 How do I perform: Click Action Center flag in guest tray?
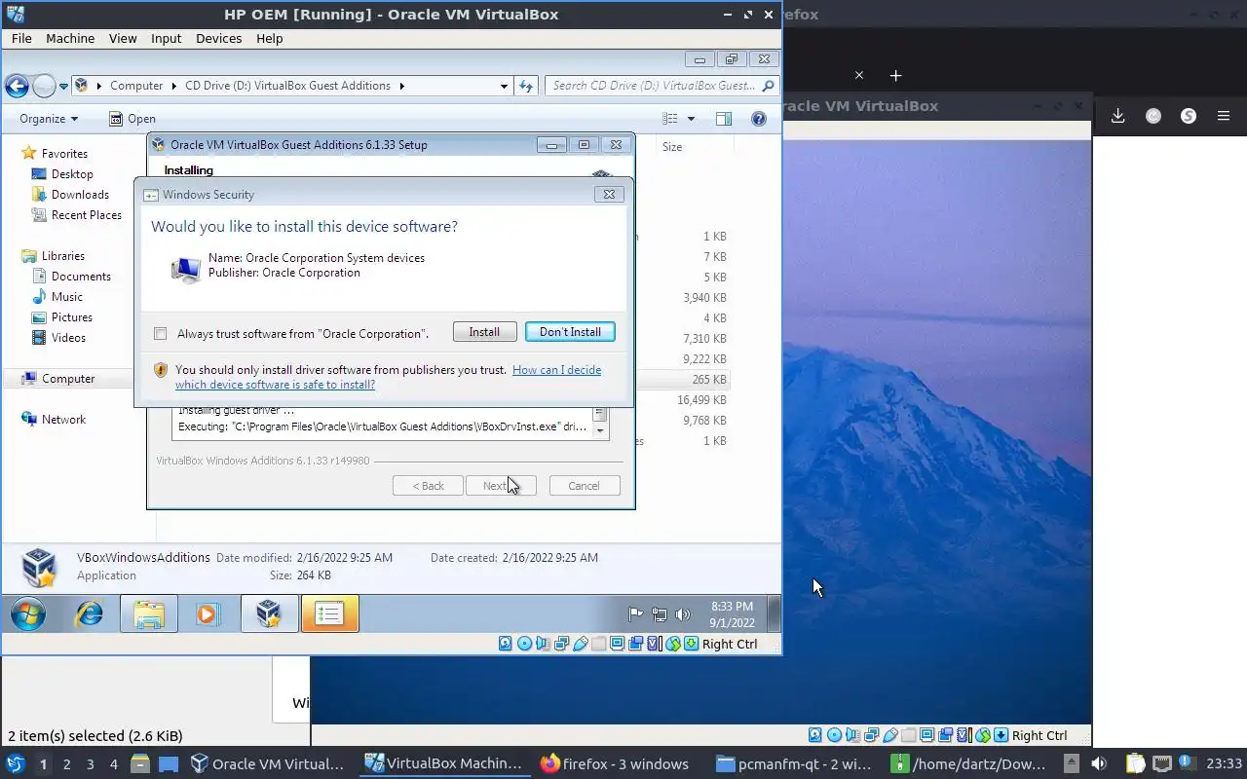click(635, 614)
